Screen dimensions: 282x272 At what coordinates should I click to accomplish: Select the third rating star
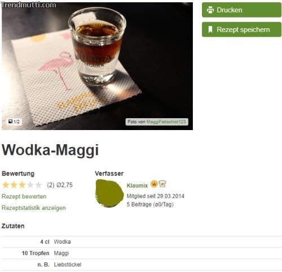22,185
